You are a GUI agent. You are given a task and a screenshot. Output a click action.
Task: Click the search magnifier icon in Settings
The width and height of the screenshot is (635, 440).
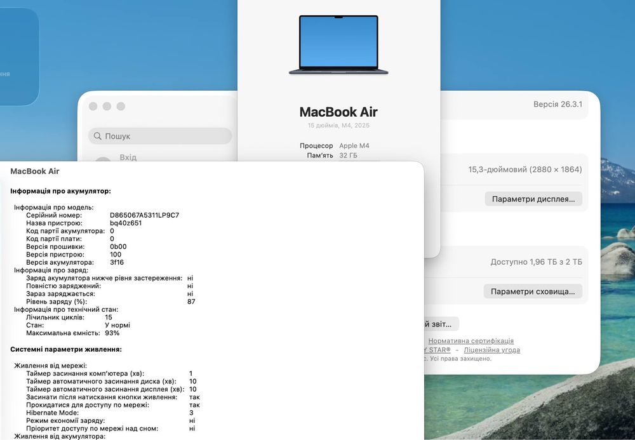coord(97,136)
